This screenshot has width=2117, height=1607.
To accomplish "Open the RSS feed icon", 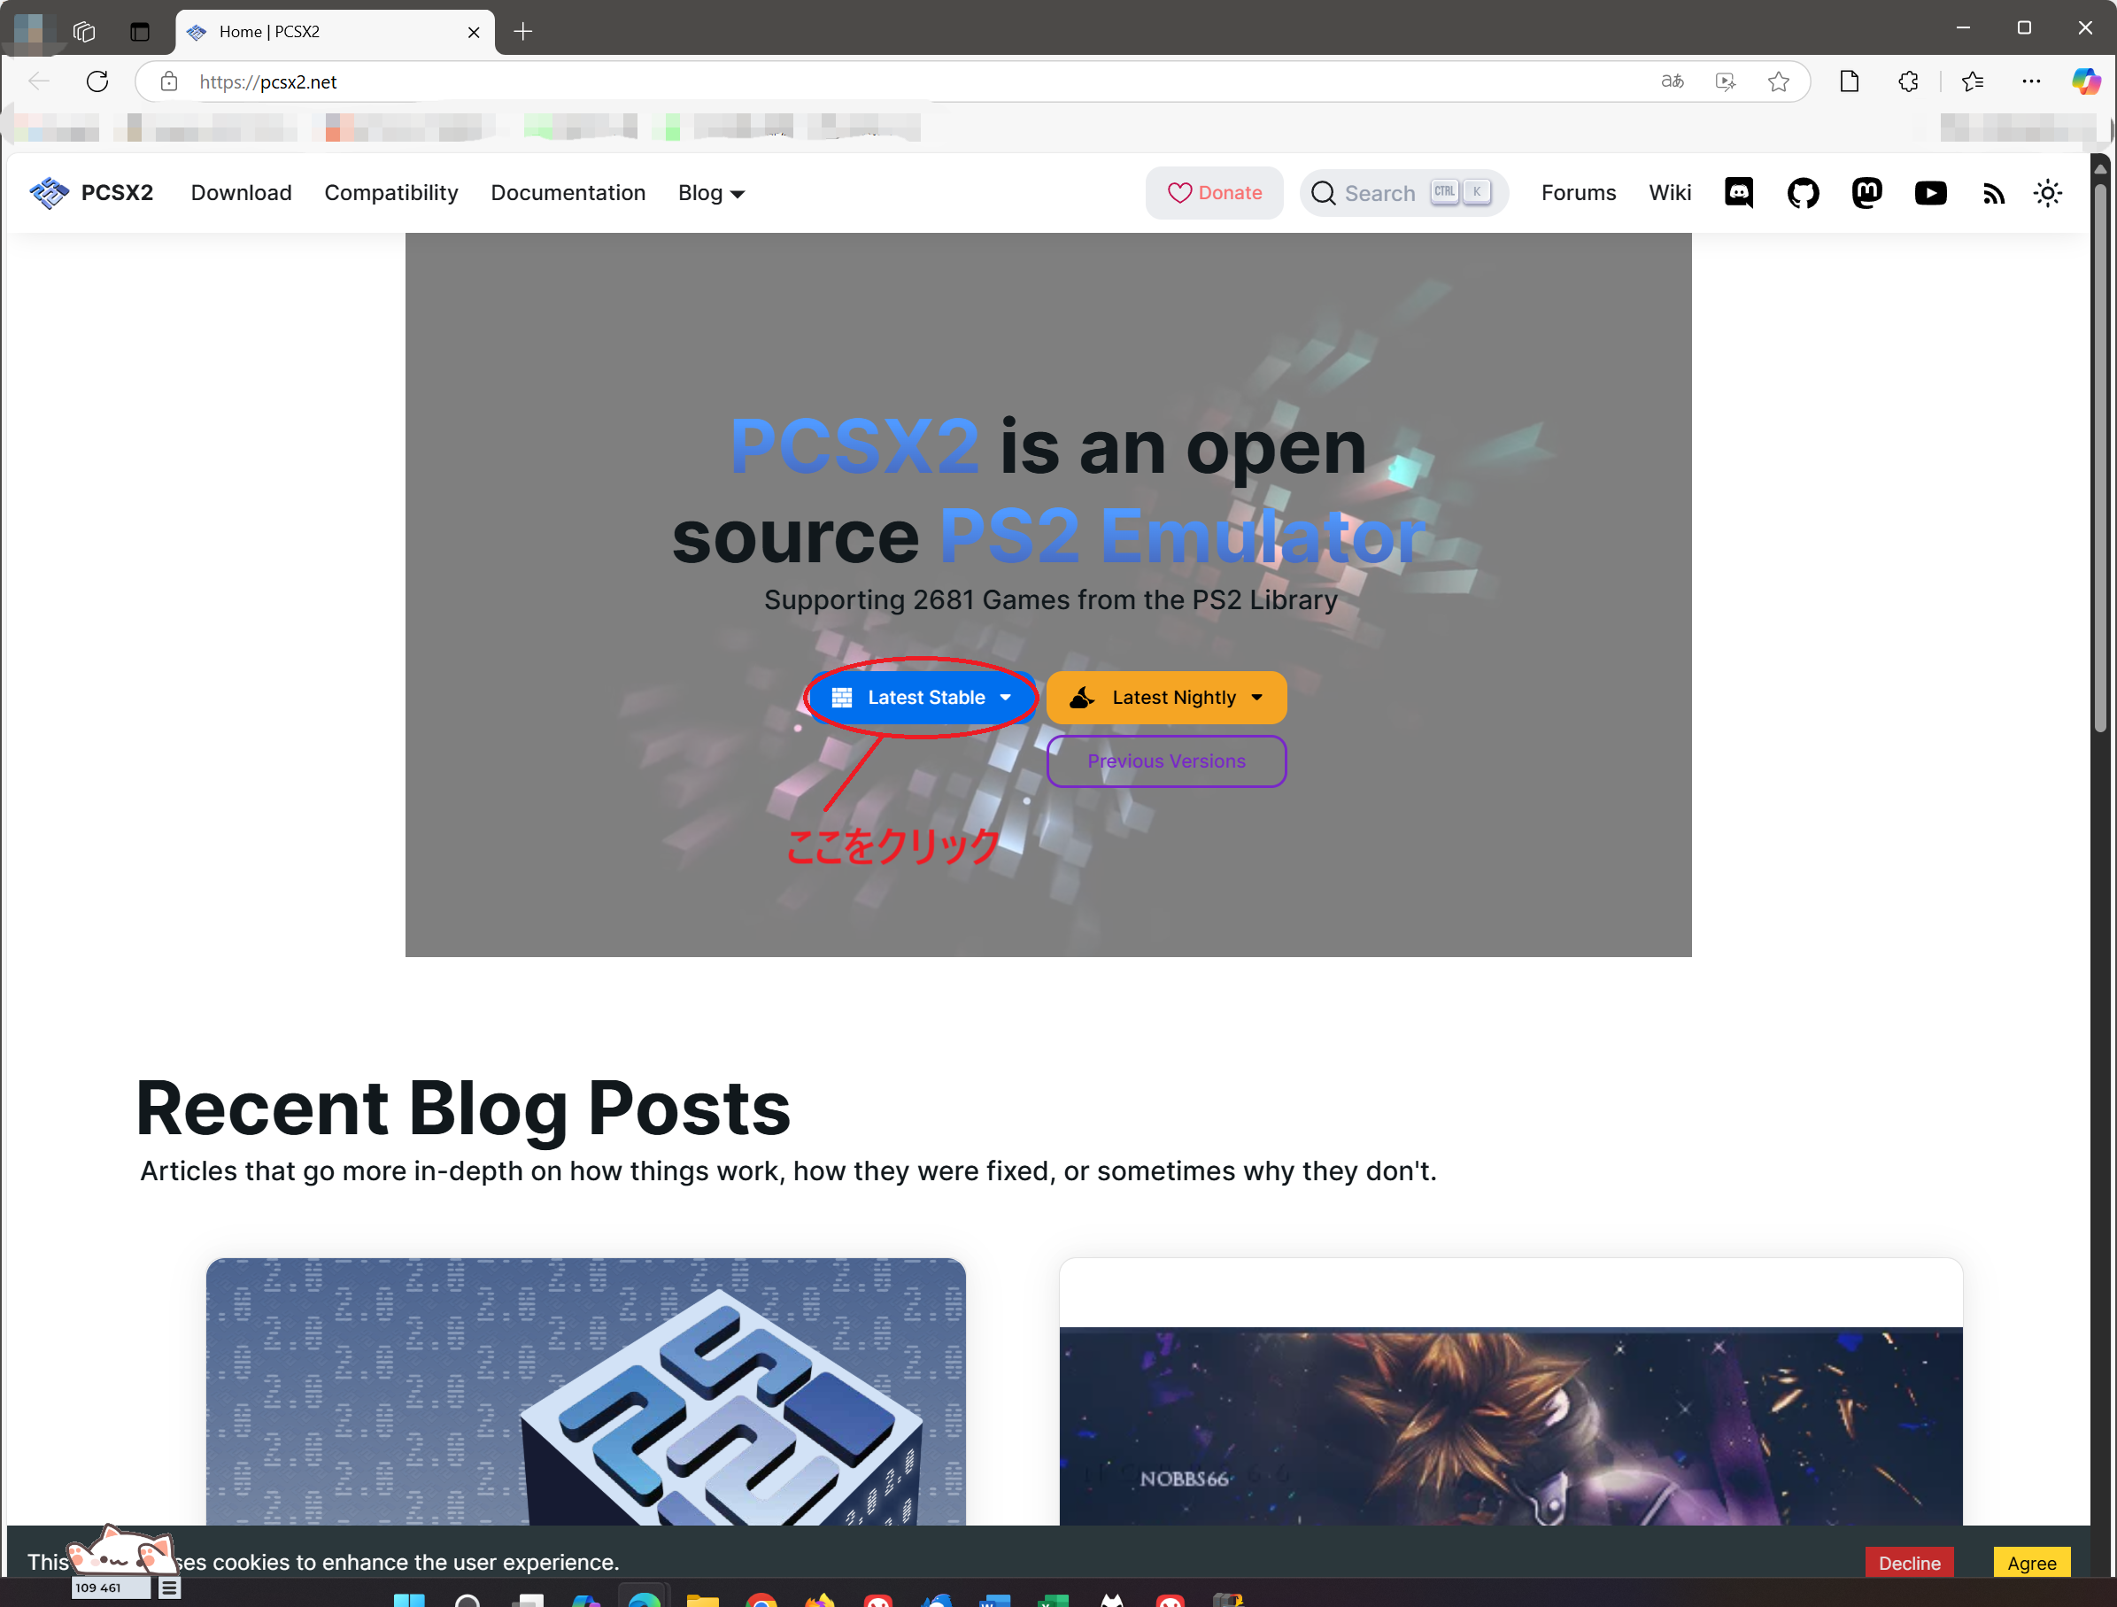I will 1992,194.
